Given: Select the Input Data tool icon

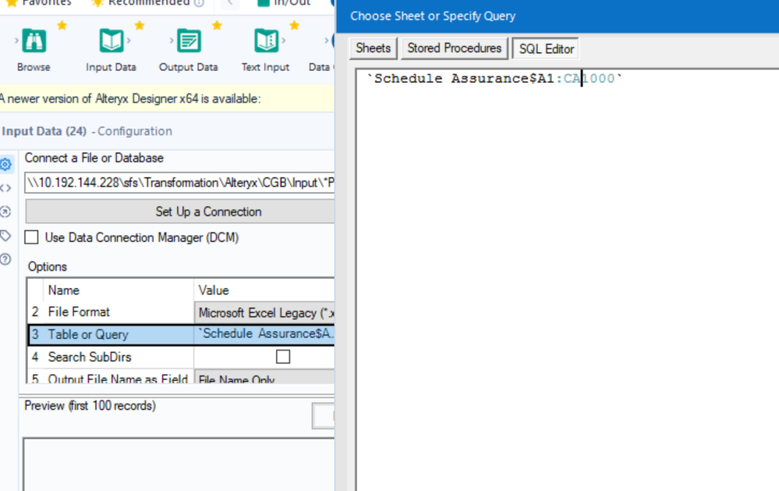Looking at the screenshot, I should point(111,41).
